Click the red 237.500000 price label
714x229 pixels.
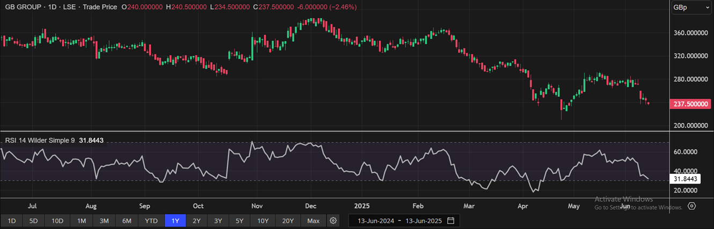point(690,104)
